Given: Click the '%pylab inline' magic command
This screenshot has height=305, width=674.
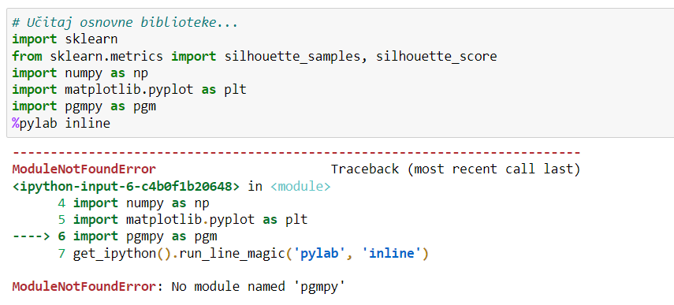Looking at the screenshot, I should 61,124.
